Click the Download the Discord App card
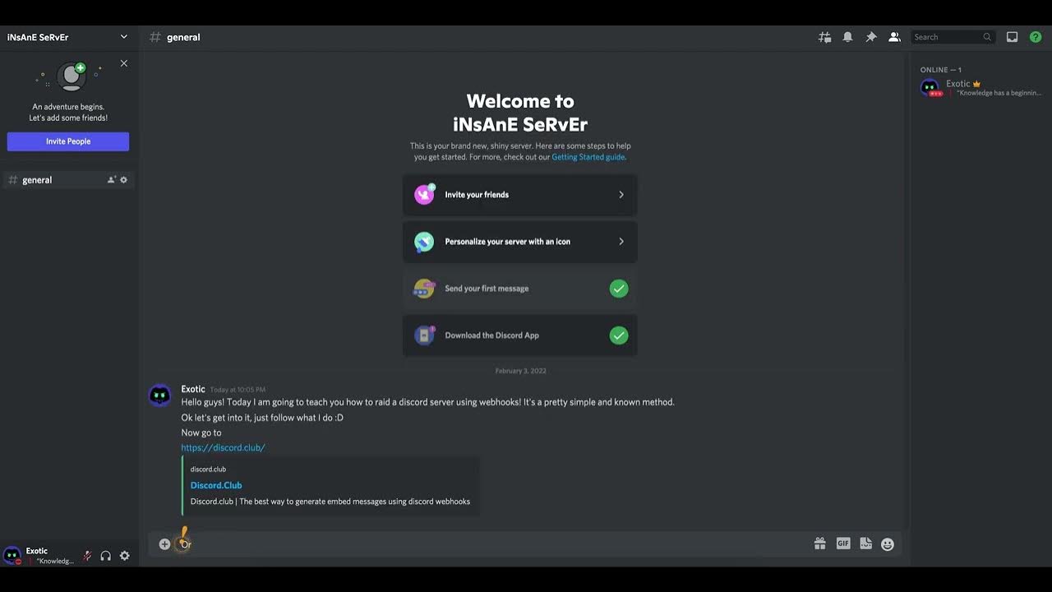This screenshot has height=592, width=1052. [519, 335]
